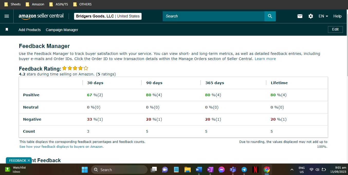
Task: Click the Negative row label
Action: (32, 119)
